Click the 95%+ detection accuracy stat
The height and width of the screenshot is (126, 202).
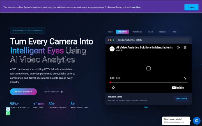click(x=19, y=105)
